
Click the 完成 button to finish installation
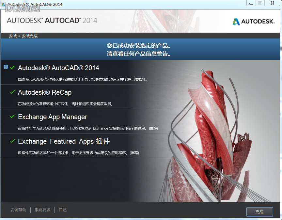coord(259,212)
